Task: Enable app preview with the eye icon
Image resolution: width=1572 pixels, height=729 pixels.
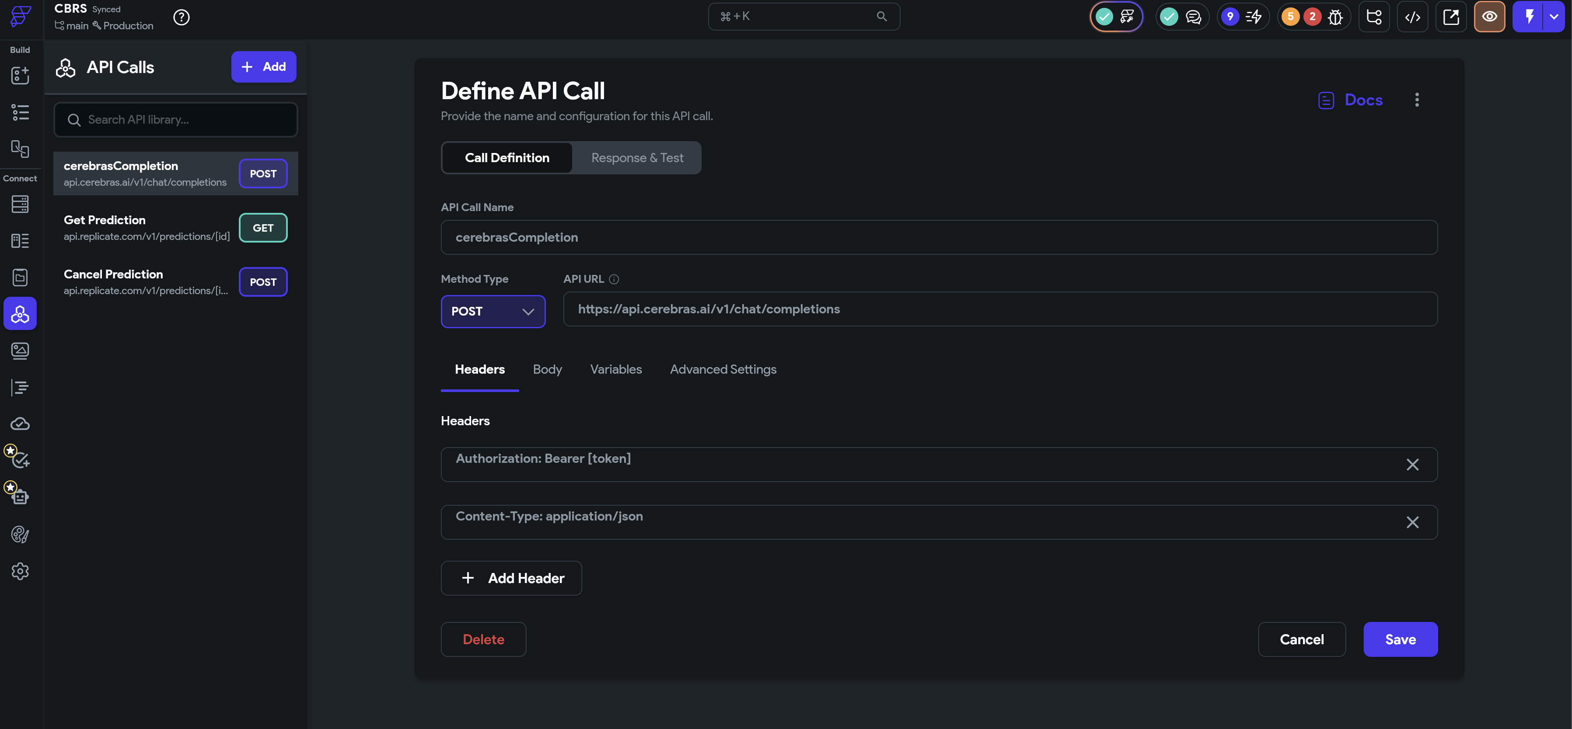Action: pyautogui.click(x=1490, y=17)
